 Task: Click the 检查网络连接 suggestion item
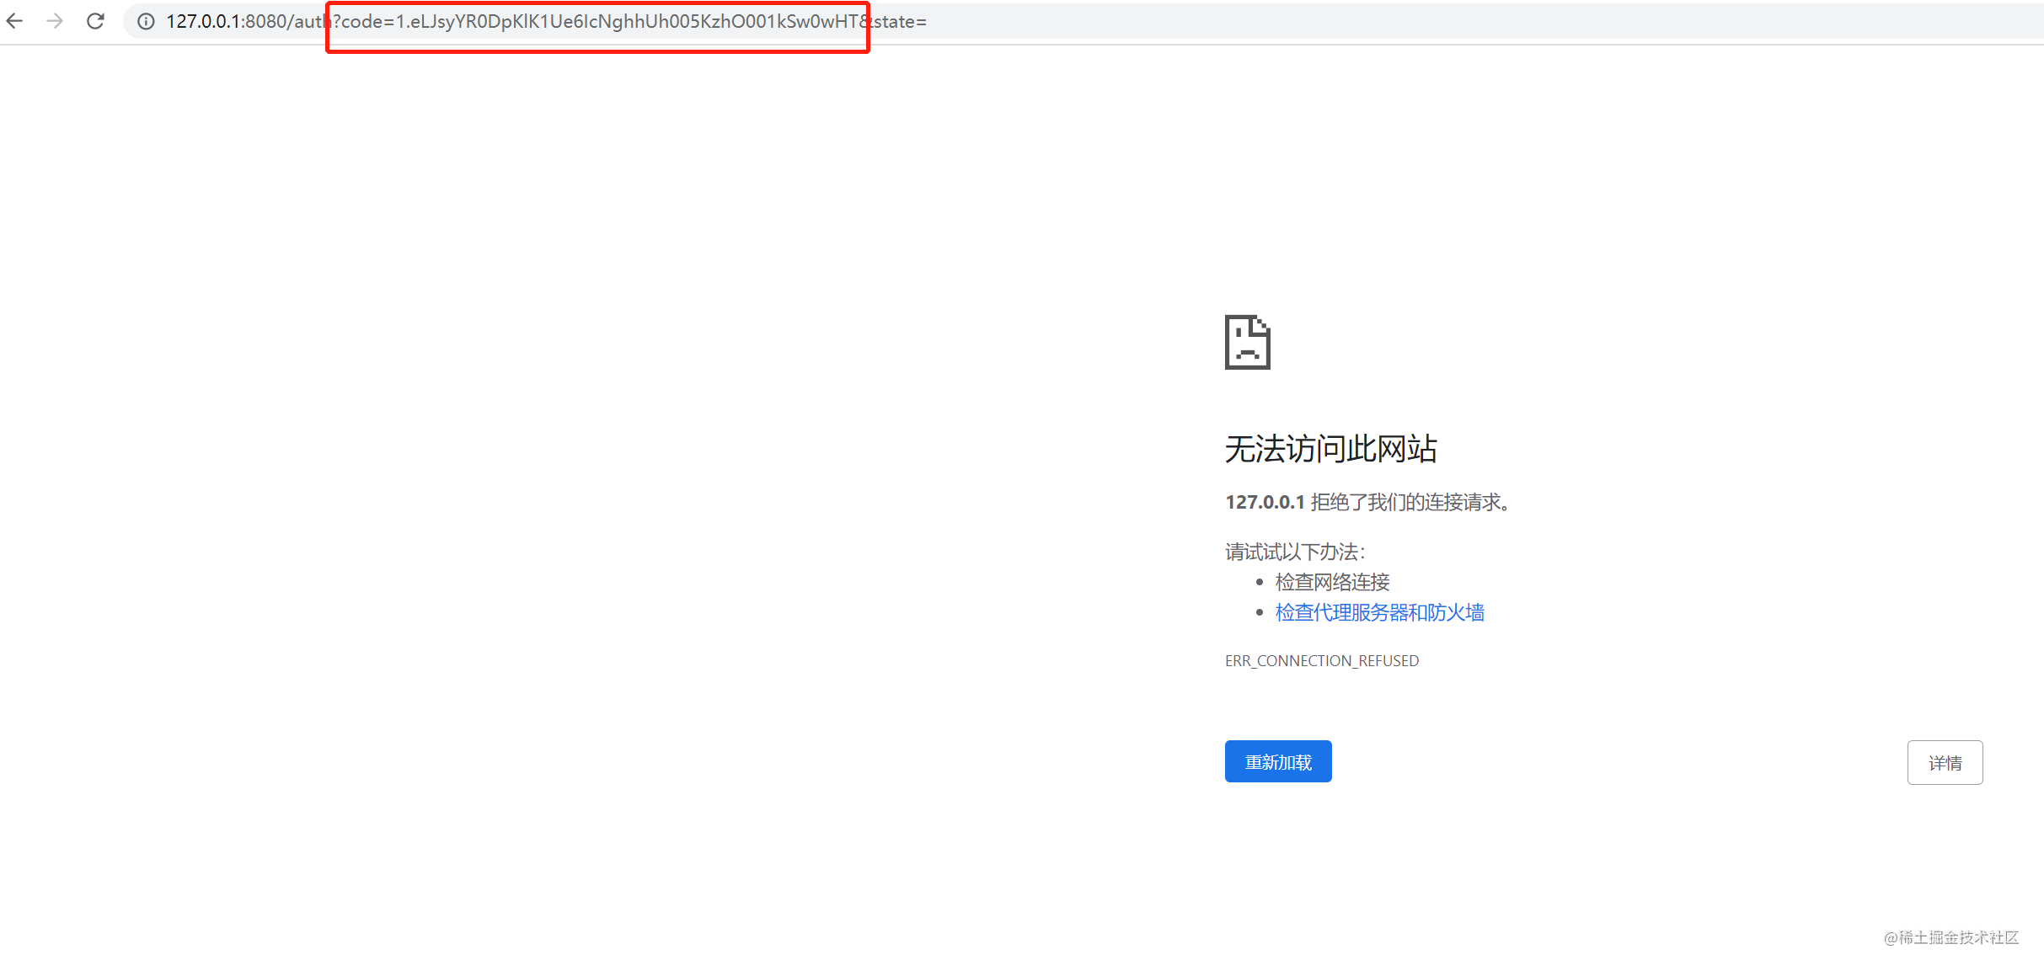(1332, 582)
